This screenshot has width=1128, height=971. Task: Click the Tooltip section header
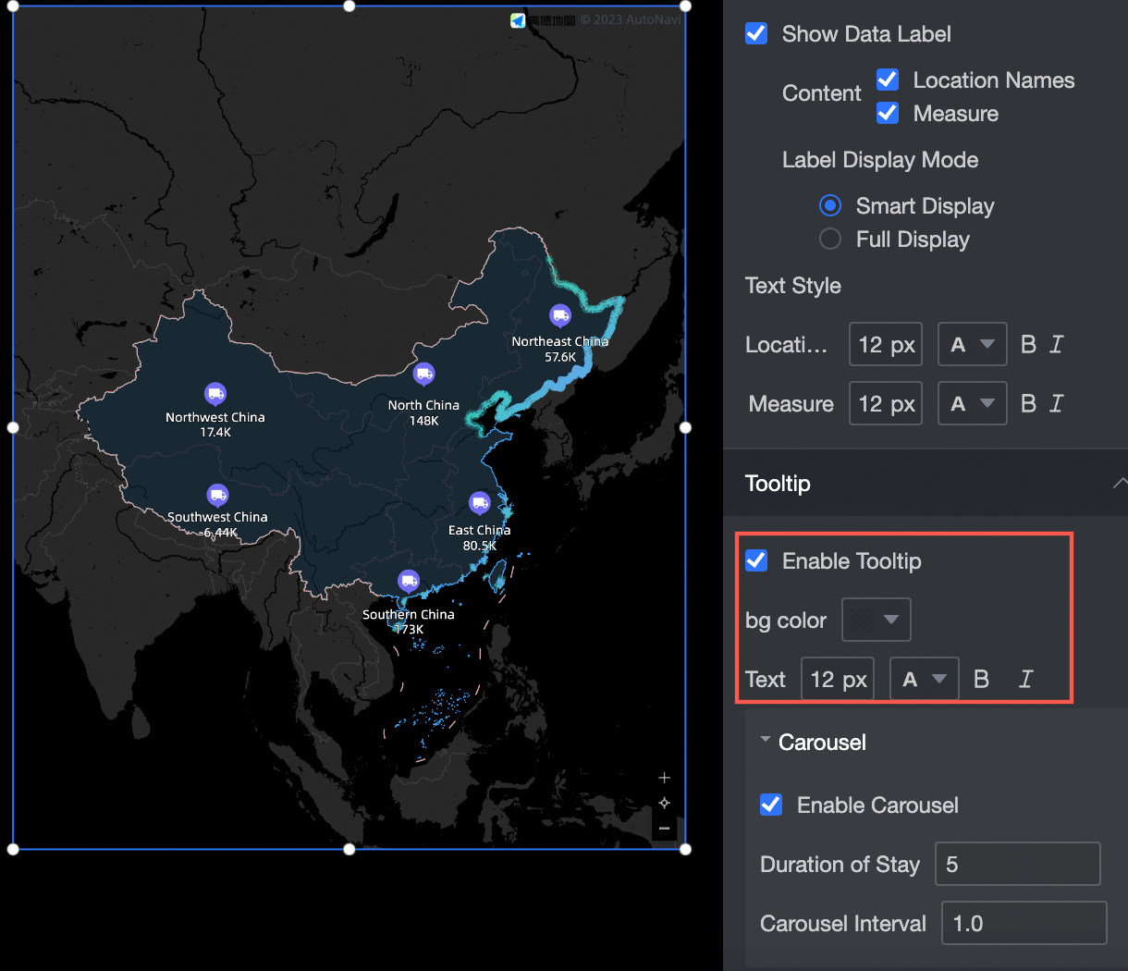[x=778, y=483]
